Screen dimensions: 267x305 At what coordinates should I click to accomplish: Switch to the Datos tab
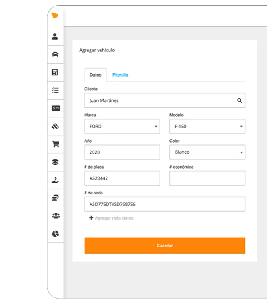(x=96, y=75)
